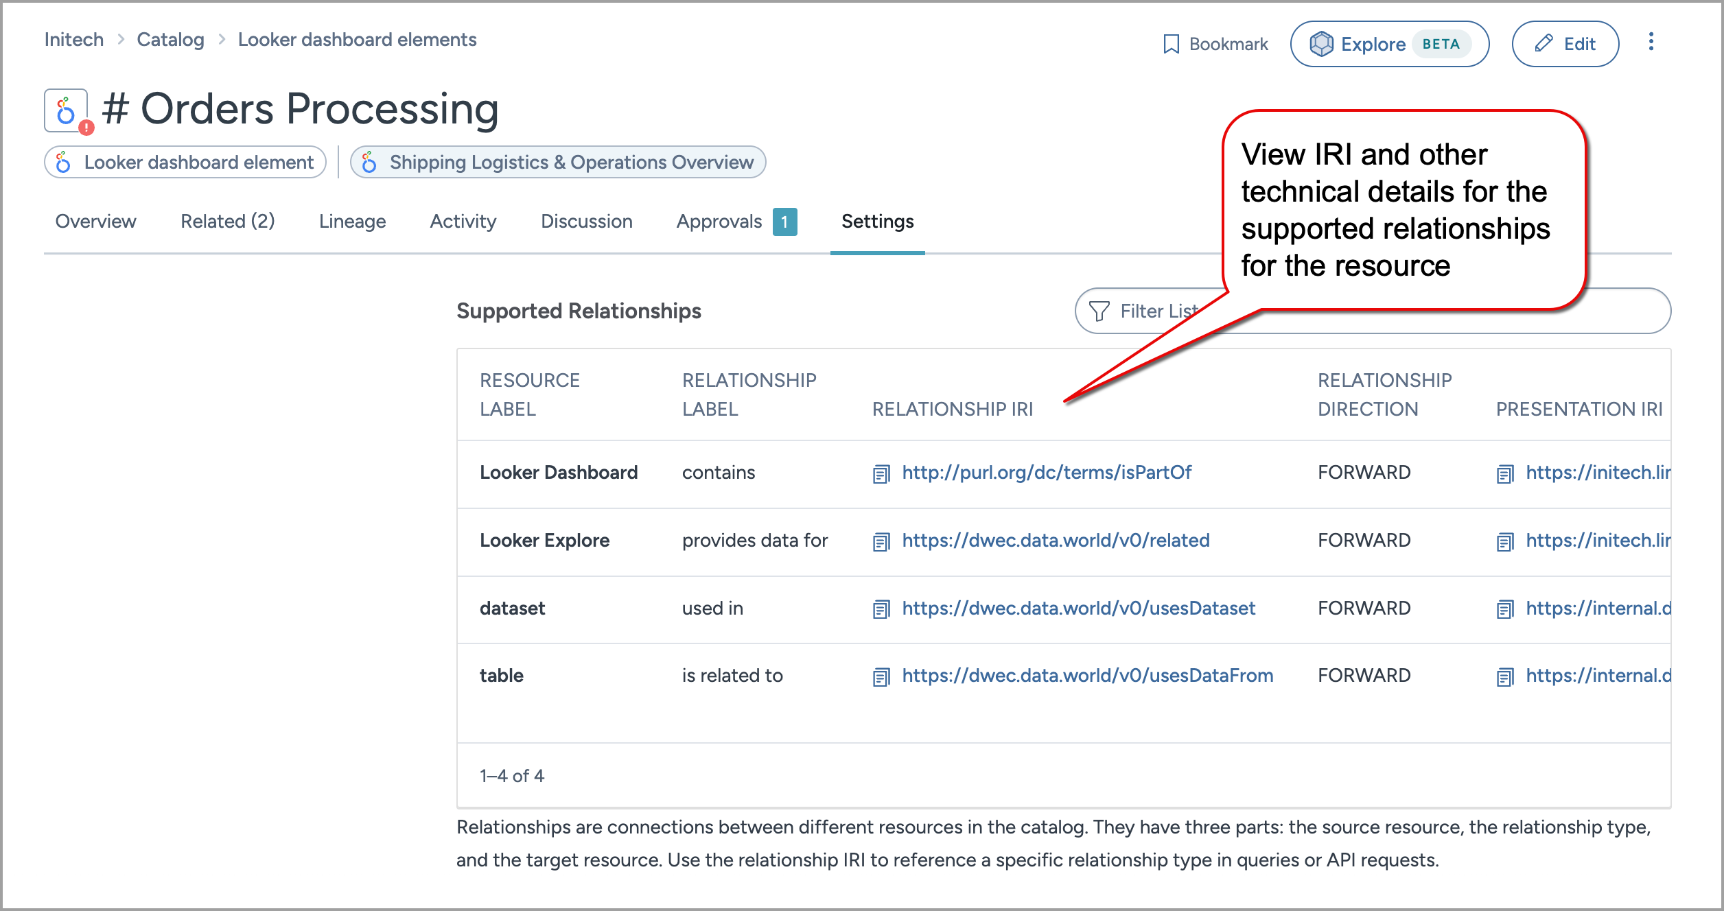Screen dimensions: 1724x911
Task: Open the three-dot more options menu
Action: (1651, 43)
